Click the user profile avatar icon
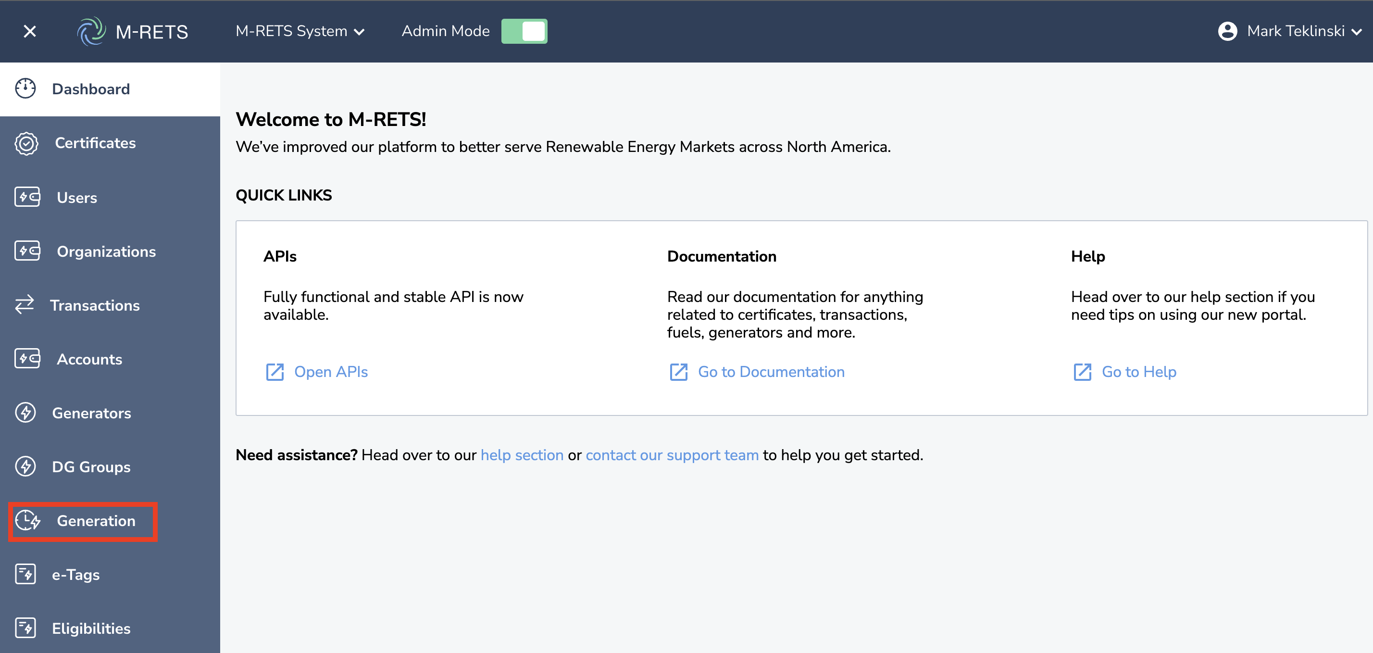 1227,31
